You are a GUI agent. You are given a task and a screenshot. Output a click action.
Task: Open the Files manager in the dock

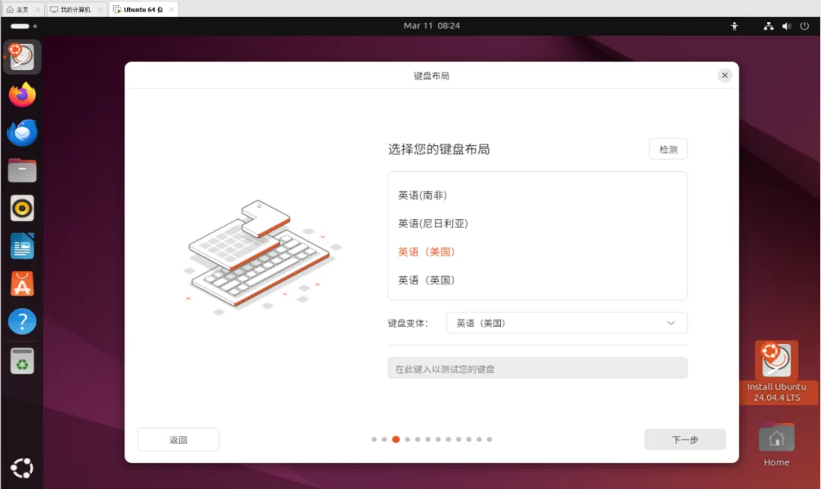(x=22, y=170)
